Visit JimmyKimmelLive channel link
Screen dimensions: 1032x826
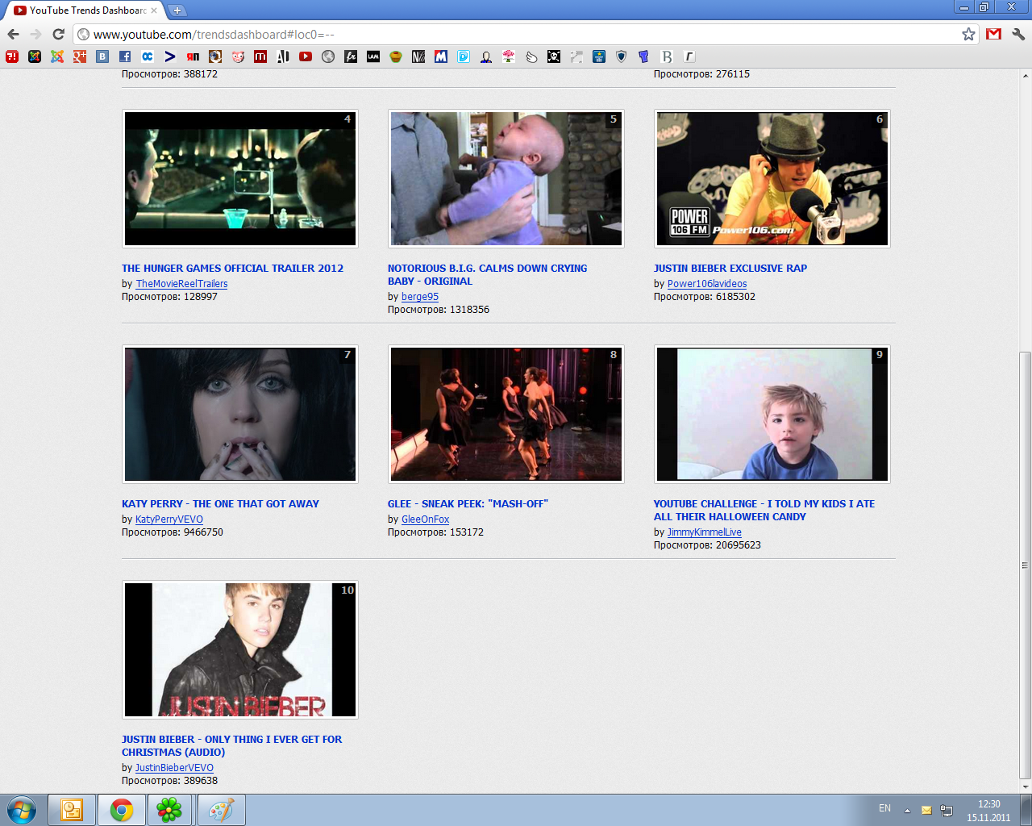click(x=705, y=532)
